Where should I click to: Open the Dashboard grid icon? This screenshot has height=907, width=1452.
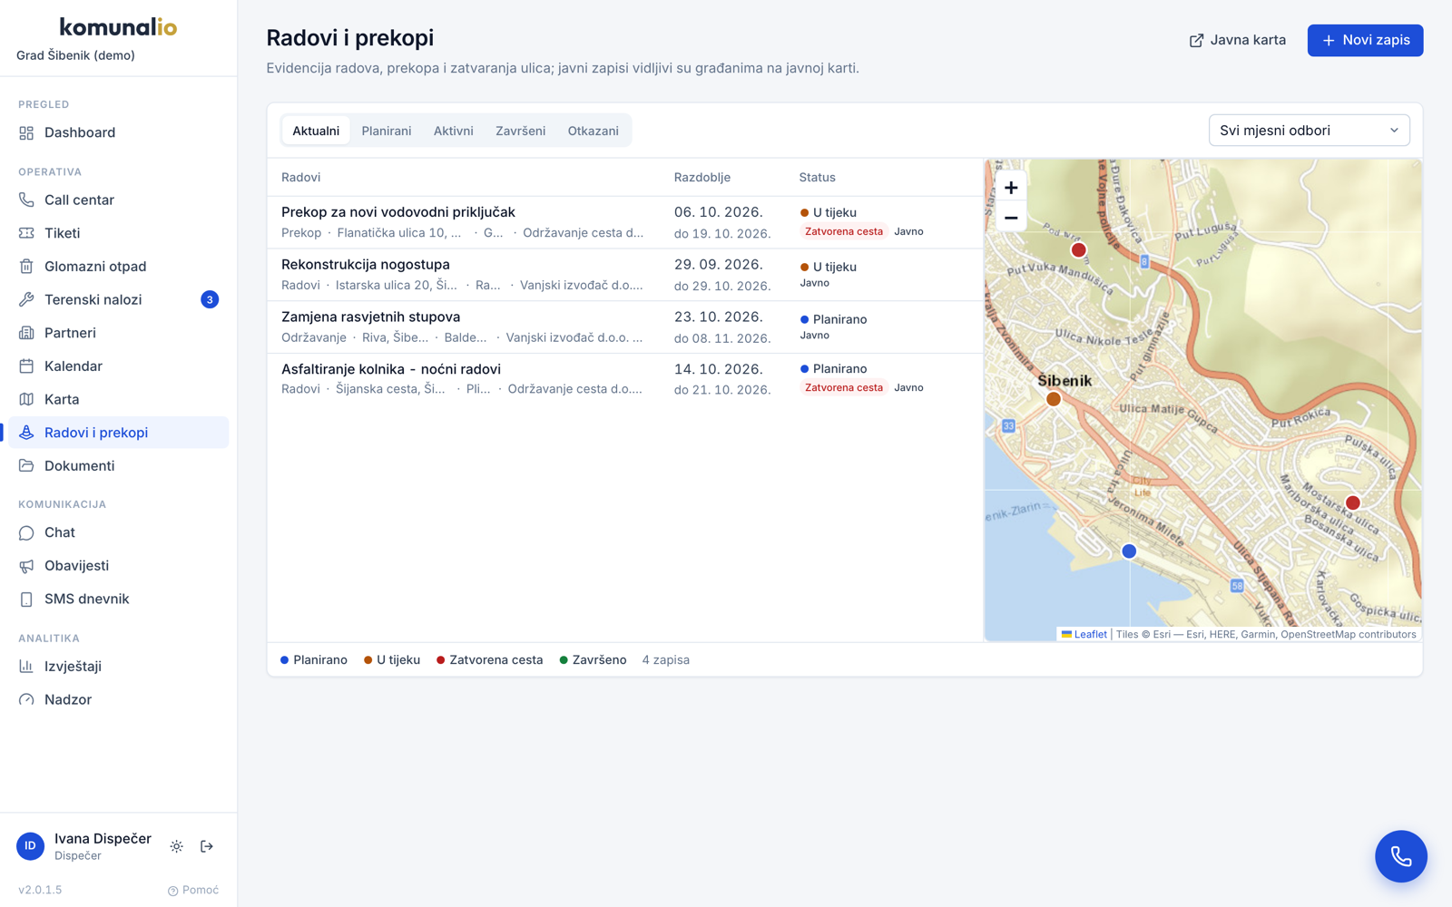coord(26,132)
